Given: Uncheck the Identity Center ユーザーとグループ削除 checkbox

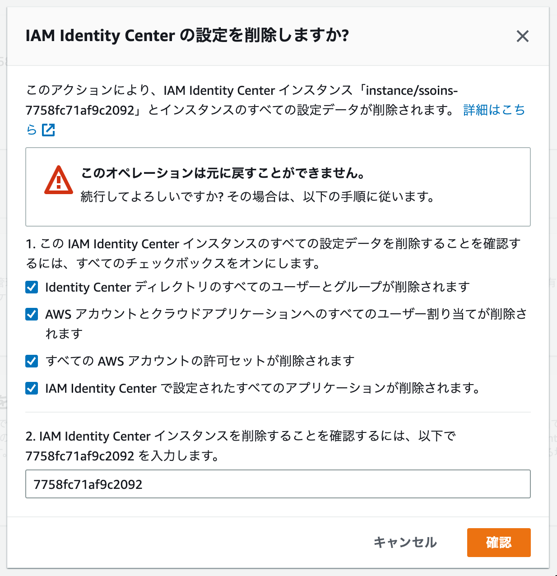Looking at the screenshot, I should [x=31, y=287].
